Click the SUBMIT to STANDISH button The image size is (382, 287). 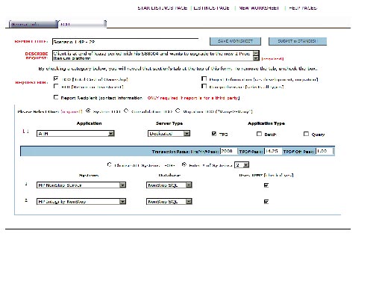[x=298, y=41]
